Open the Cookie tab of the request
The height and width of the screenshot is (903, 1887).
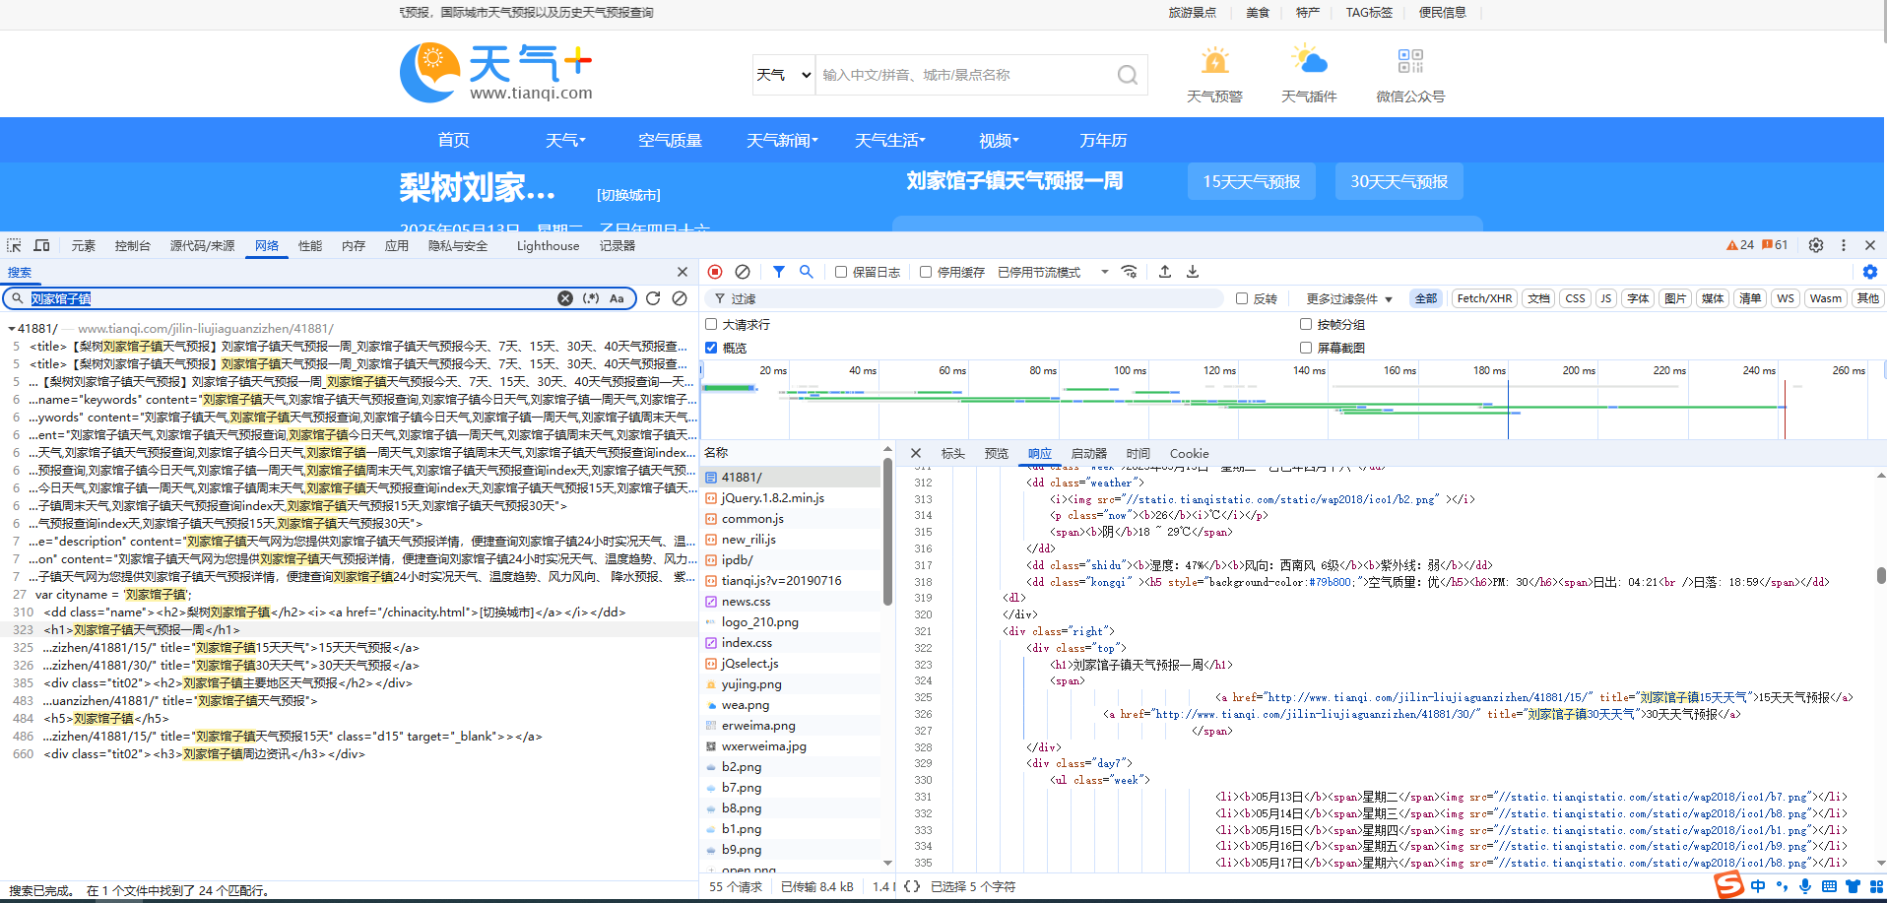1189,453
